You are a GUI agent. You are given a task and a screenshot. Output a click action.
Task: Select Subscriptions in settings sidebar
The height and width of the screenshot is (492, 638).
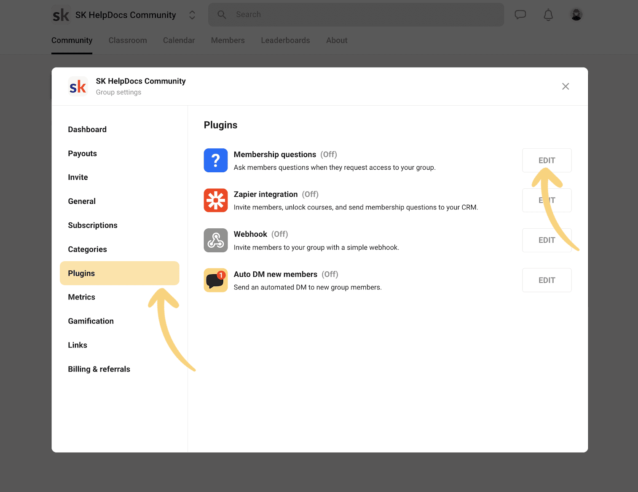point(93,225)
